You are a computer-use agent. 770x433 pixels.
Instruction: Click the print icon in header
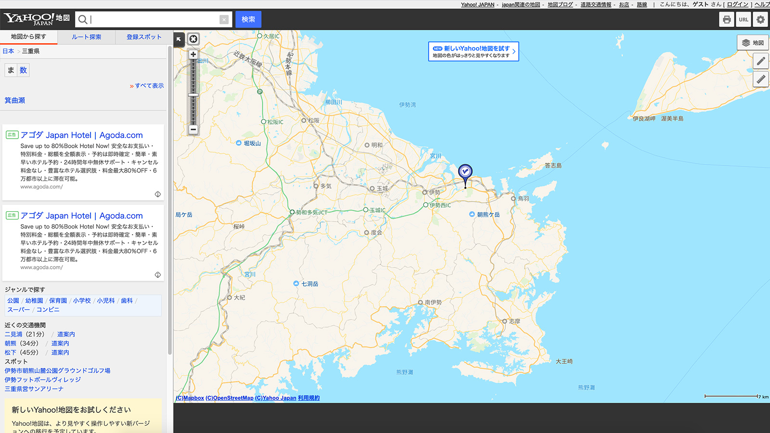[x=727, y=20]
